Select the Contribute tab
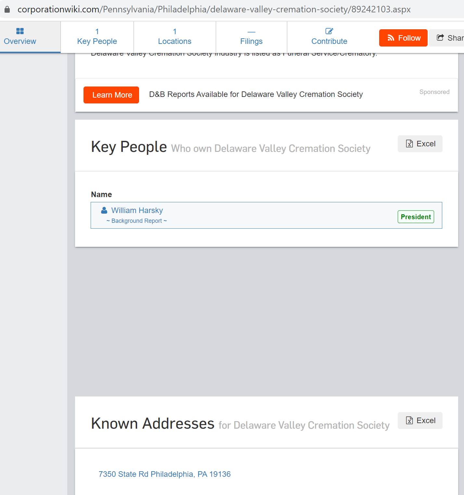The width and height of the screenshot is (464, 495). tap(329, 37)
